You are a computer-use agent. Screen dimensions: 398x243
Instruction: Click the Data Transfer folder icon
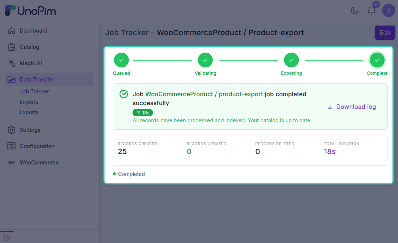pos(12,80)
